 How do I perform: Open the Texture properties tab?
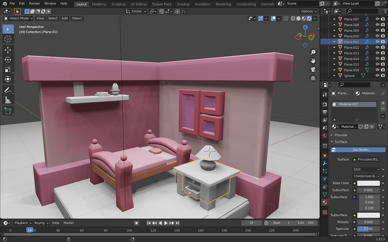pyautogui.click(x=325, y=212)
